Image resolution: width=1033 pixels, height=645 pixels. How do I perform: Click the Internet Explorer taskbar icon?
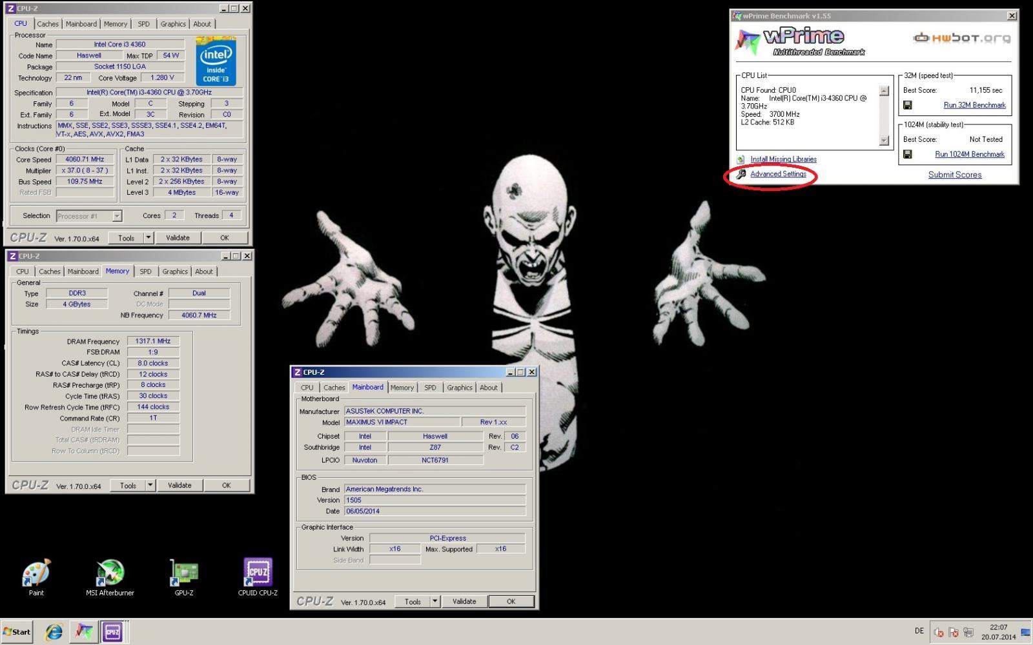pos(54,631)
